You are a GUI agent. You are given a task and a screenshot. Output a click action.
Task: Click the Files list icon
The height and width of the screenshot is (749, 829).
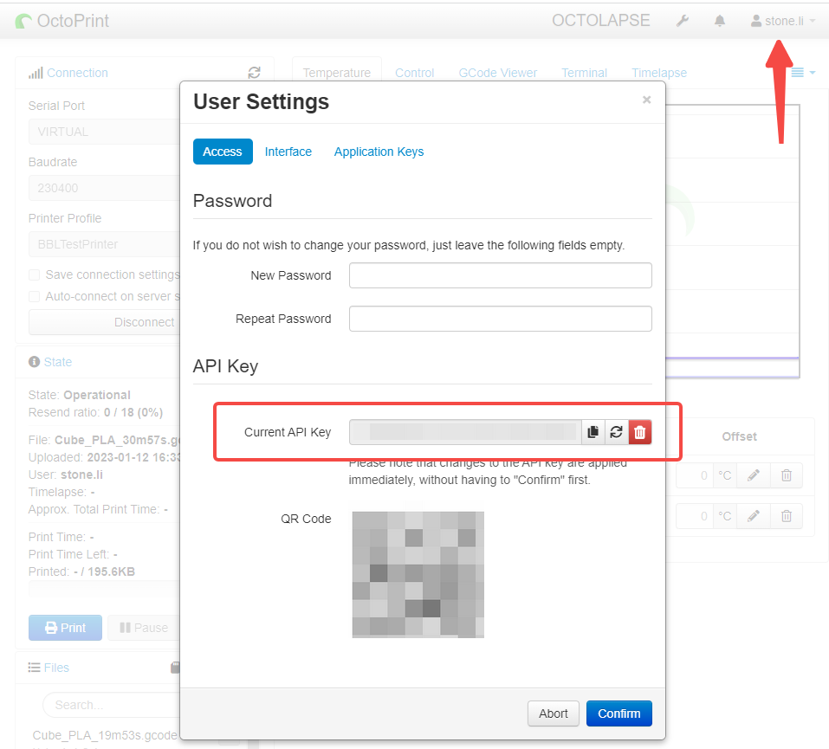coord(35,667)
